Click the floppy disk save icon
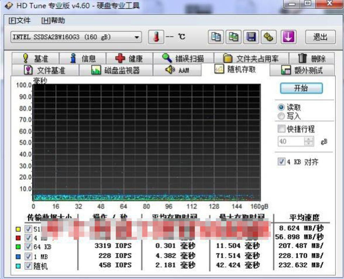 point(251,37)
